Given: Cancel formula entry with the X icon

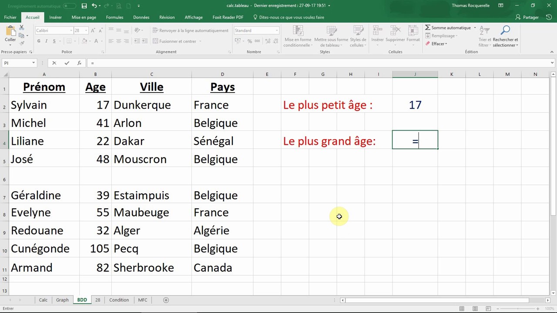Looking at the screenshot, I should click(54, 63).
